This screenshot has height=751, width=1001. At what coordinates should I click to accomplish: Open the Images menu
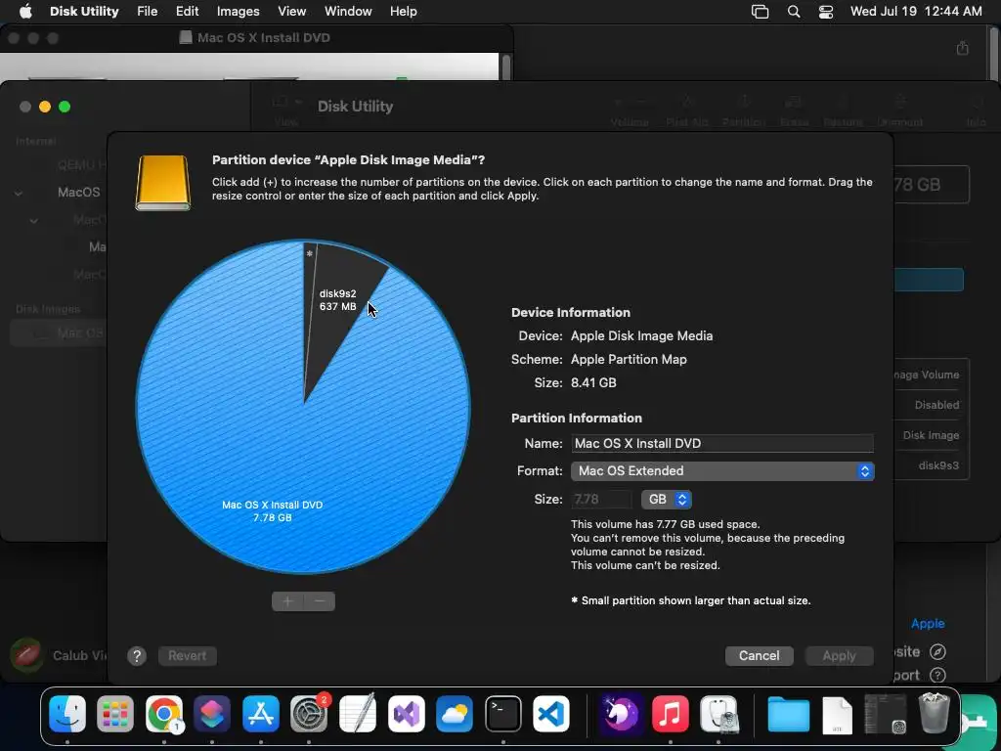tap(238, 12)
